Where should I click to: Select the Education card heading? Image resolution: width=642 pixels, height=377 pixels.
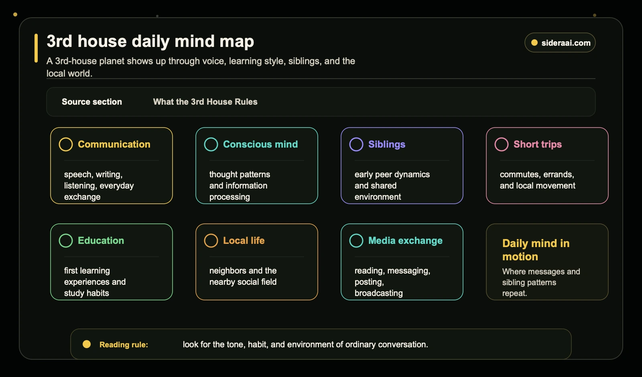point(101,241)
